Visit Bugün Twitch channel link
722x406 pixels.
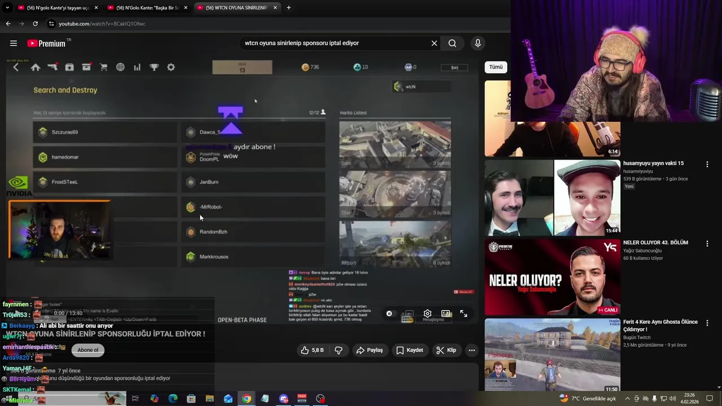tap(637, 337)
